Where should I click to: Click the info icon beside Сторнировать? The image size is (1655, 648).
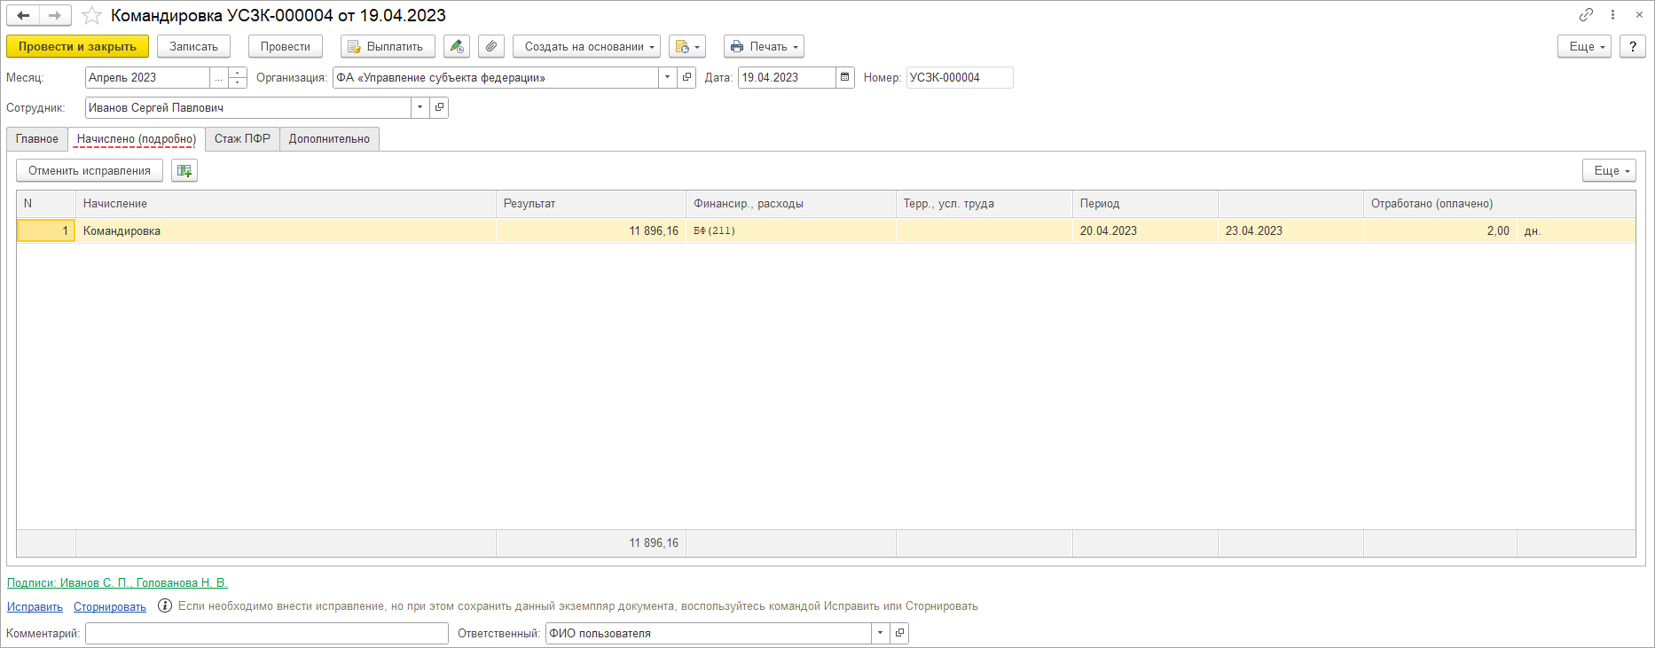[x=165, y=606]
